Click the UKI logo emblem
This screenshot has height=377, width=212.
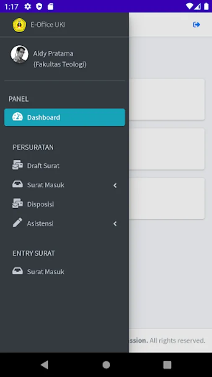click(x=19, y=25)
